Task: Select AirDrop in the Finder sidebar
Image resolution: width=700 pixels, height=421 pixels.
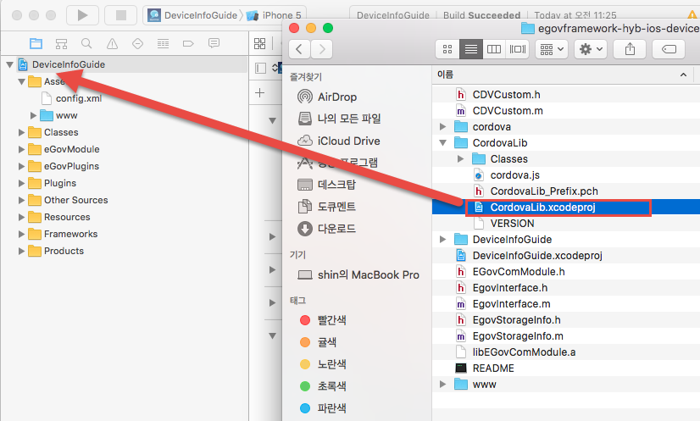Action: point(336,97)
